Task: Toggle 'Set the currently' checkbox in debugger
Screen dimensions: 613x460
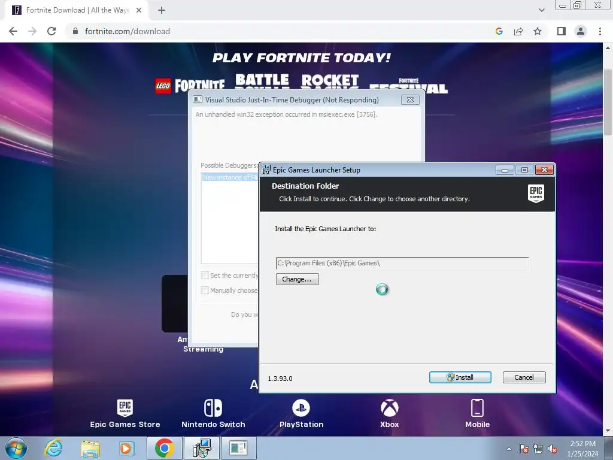Action: (205, 276)
